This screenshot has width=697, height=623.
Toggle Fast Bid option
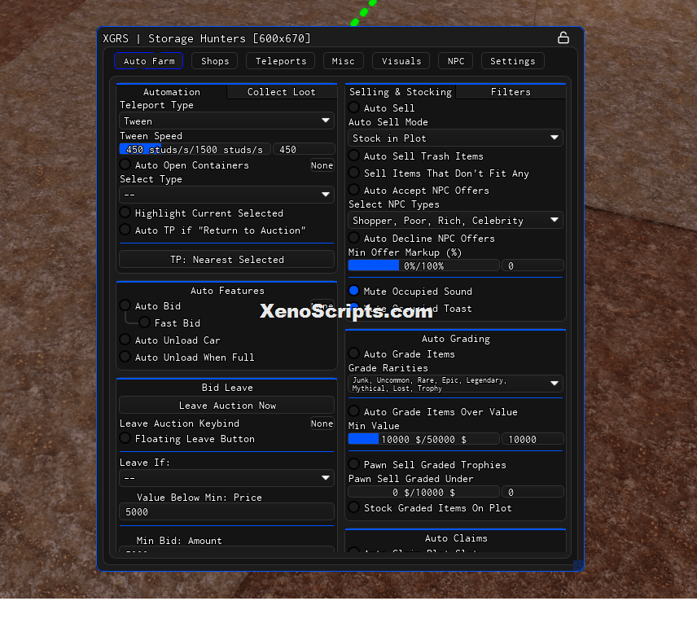coord(144,322)
